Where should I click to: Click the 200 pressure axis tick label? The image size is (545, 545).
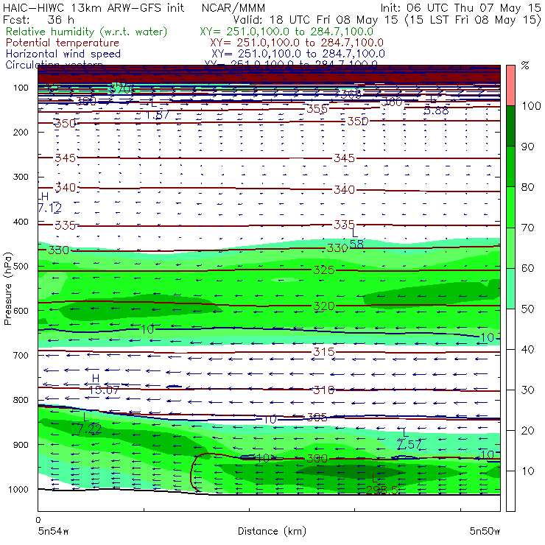21,132
